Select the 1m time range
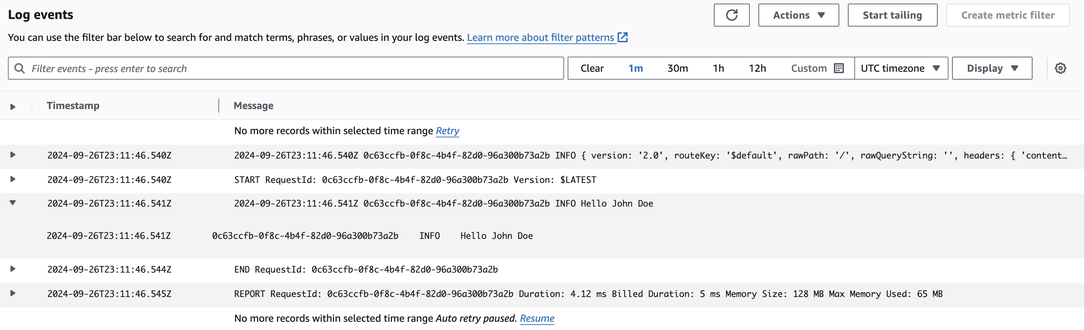This screenshot has height=330, width=1085. click(x=635, y=68)
